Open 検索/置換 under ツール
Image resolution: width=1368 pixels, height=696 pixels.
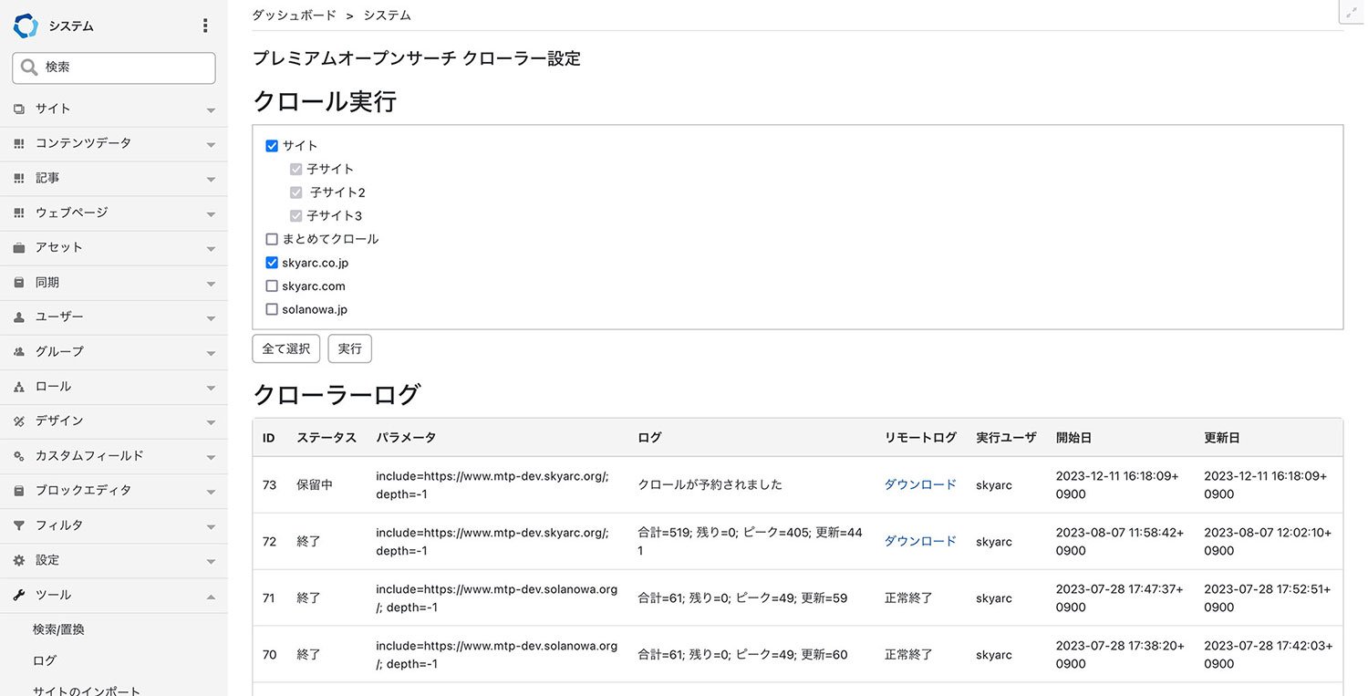pos(58,629)
